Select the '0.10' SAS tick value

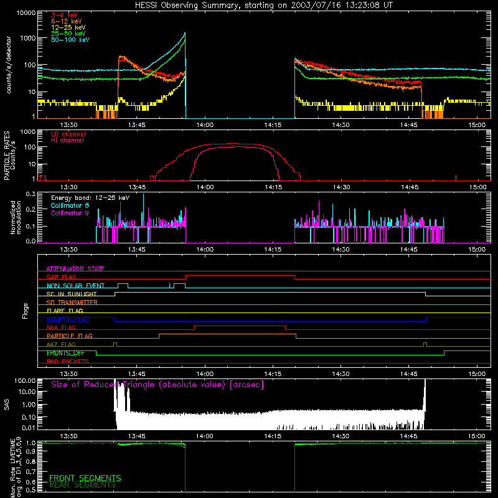[29, 417]
